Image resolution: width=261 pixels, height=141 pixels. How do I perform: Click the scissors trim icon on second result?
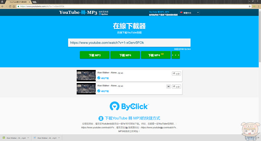click(169, 87)
